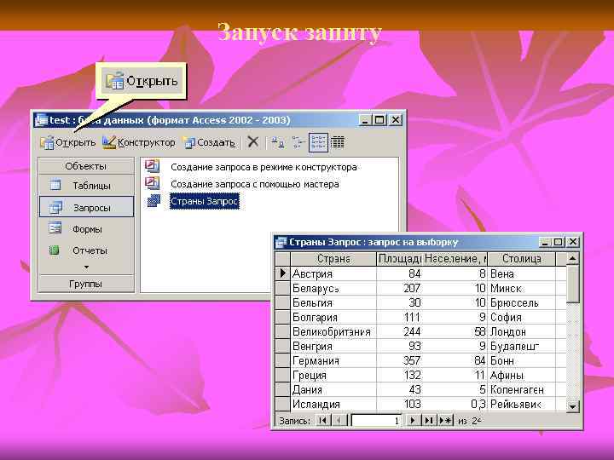
Task: Maximize the Страны Запрос query window
Action: coord(559,242)
